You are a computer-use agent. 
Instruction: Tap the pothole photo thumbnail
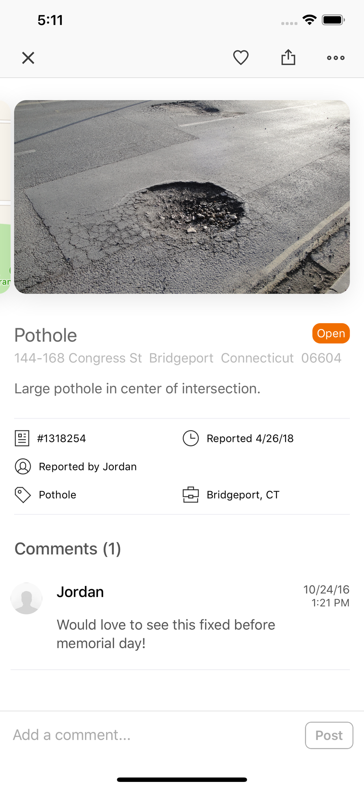tap(182, 197)
